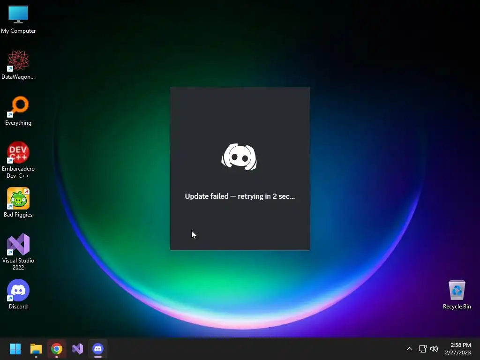This screenshot has height=360, width=480.
Task: Show hidden system tray icons
Action: 410,349
